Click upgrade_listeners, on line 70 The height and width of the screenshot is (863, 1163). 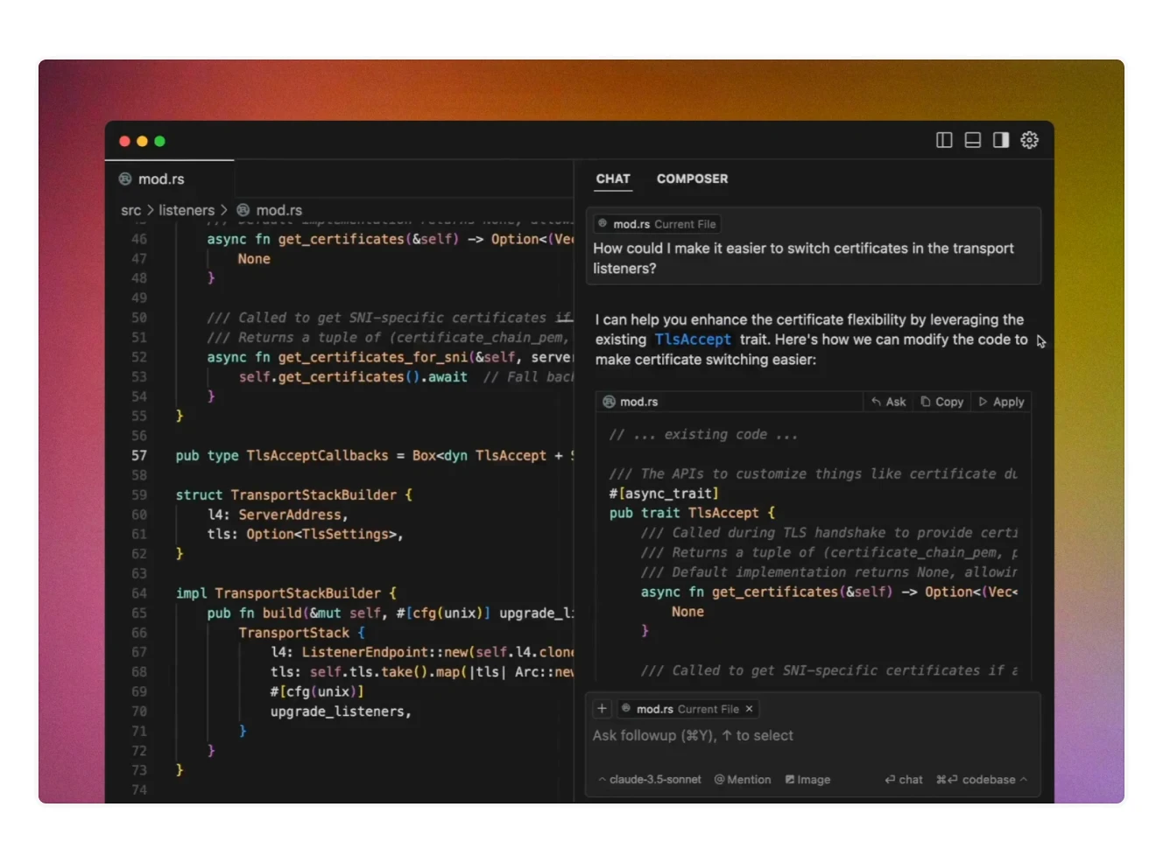pos(341,712)
